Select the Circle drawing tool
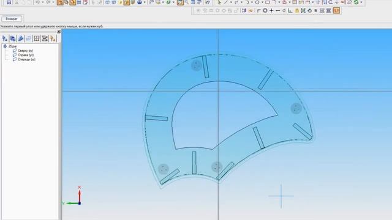Viewport: 392px width, 220px height. [x=257, y=2]
